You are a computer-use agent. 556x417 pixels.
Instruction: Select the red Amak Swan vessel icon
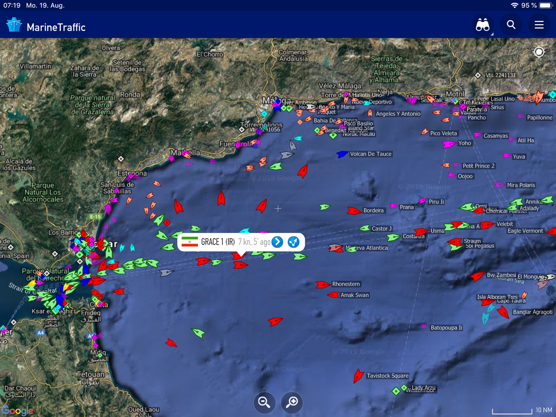click(x=333, y=295)
